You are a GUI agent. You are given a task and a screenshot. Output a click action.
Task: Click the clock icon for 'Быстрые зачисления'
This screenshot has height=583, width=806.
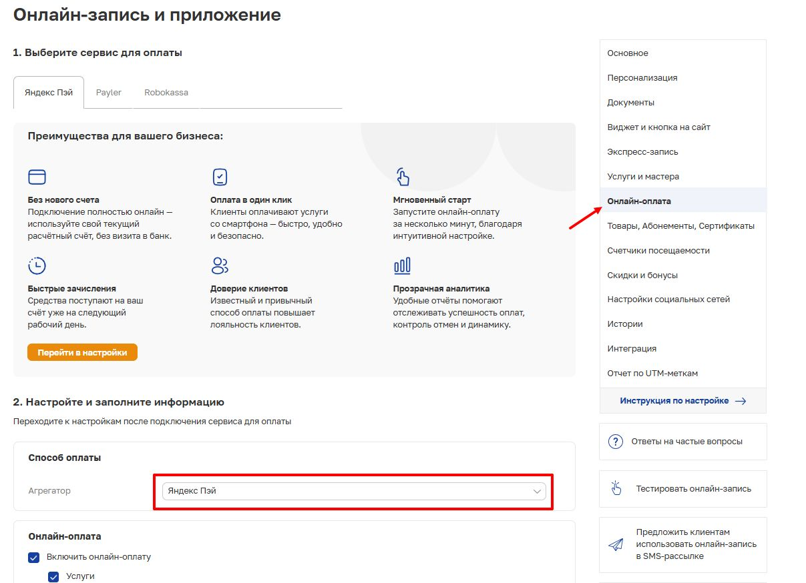(x=37, y=265)
